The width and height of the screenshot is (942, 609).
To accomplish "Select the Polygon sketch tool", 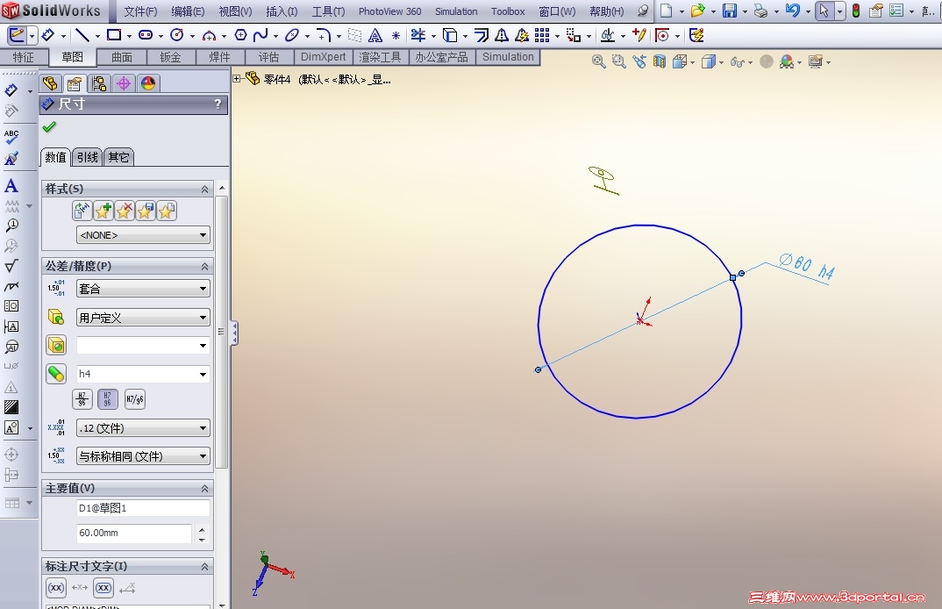I will 240,35.
